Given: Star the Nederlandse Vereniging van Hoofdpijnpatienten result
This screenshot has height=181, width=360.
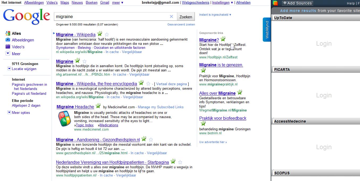Looking at the screenshot, I should click(x=180, y=162).
